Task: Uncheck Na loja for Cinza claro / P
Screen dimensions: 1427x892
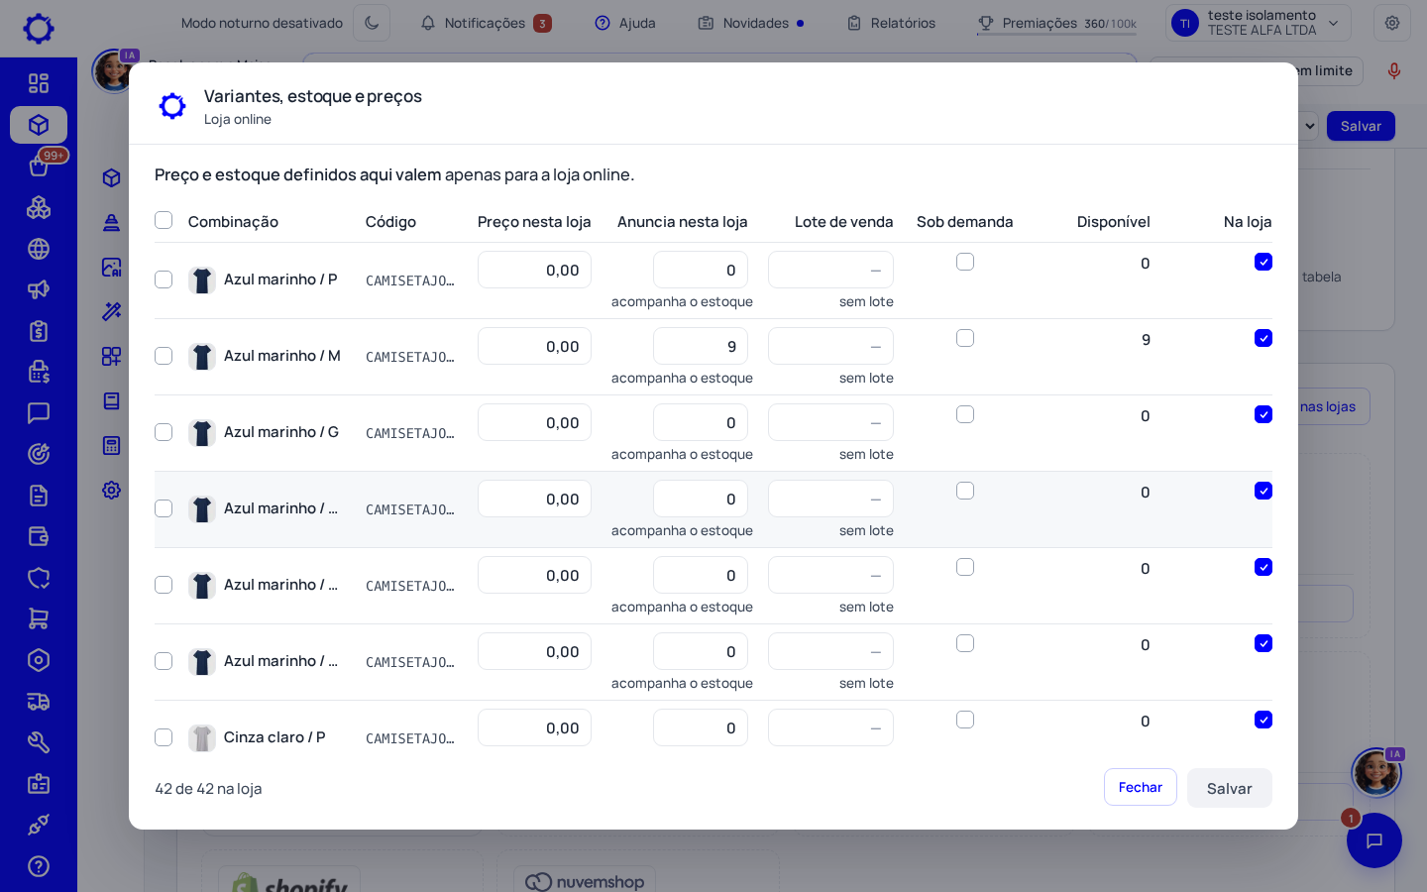Action: 1263,720
